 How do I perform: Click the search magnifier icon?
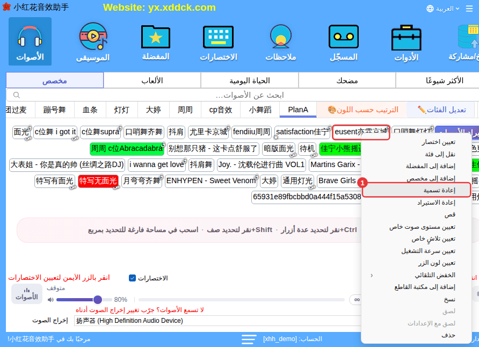pyautogui.click(x=17, y=95)
